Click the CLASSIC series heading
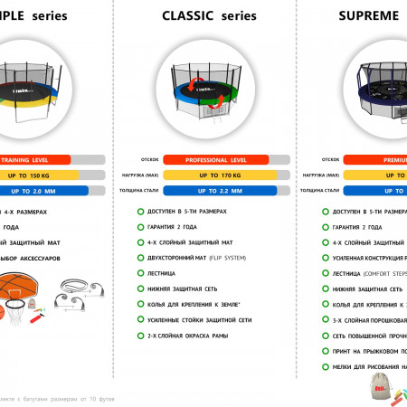This screenshot has height=407, width=407. (209, 16)
